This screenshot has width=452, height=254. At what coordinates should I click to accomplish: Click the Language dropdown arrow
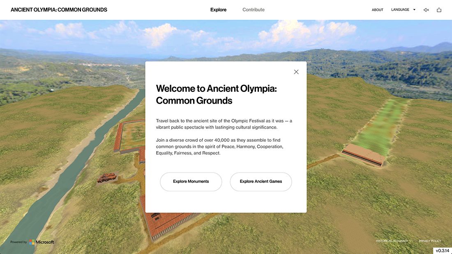tap(414, 9)
